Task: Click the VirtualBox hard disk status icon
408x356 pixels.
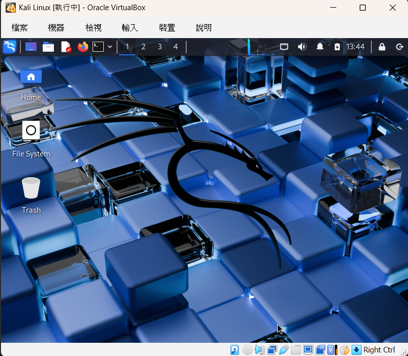Action: click(235, 350)
